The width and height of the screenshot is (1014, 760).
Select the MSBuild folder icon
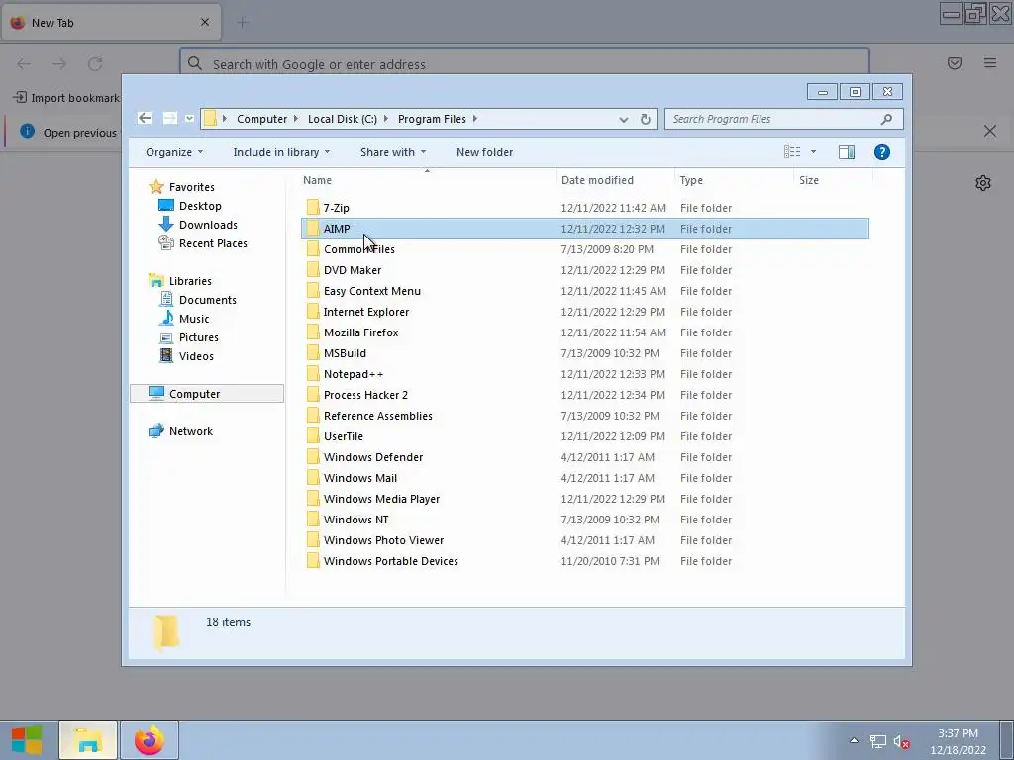313,353
